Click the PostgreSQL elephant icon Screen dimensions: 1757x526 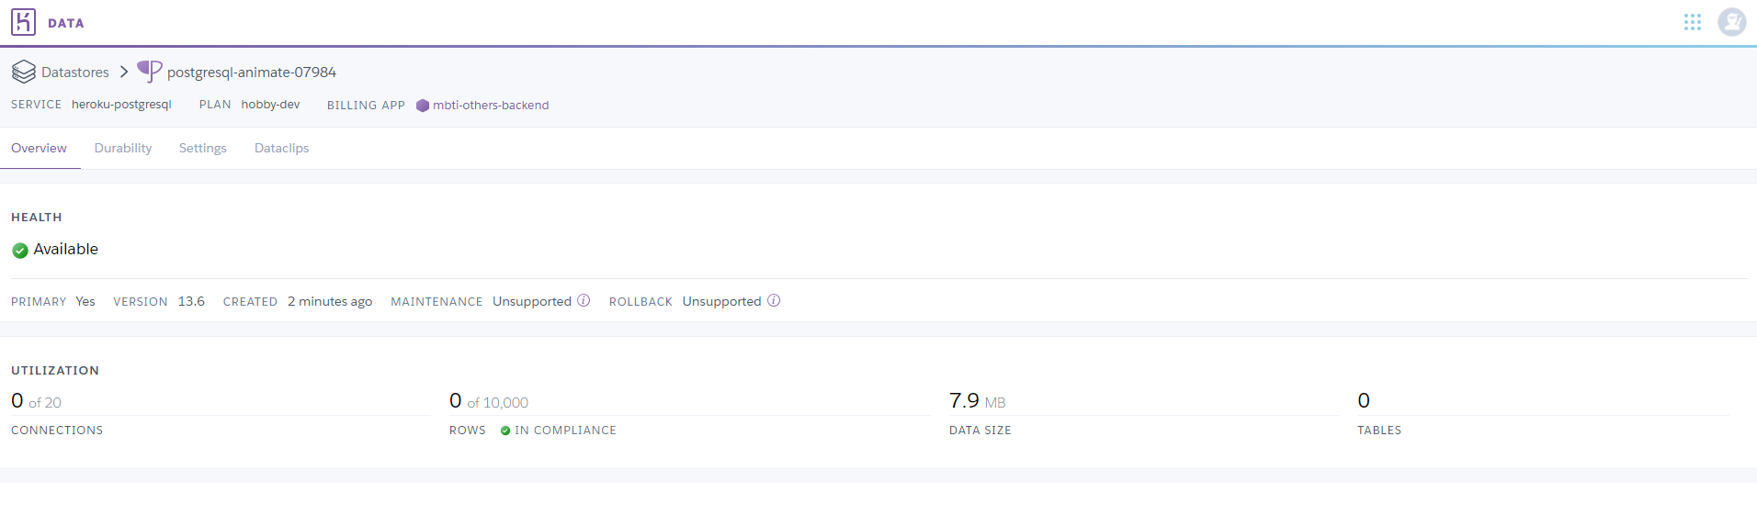click(150, 71)
